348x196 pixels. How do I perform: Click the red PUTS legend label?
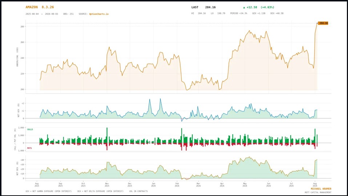tap(29, 148)
